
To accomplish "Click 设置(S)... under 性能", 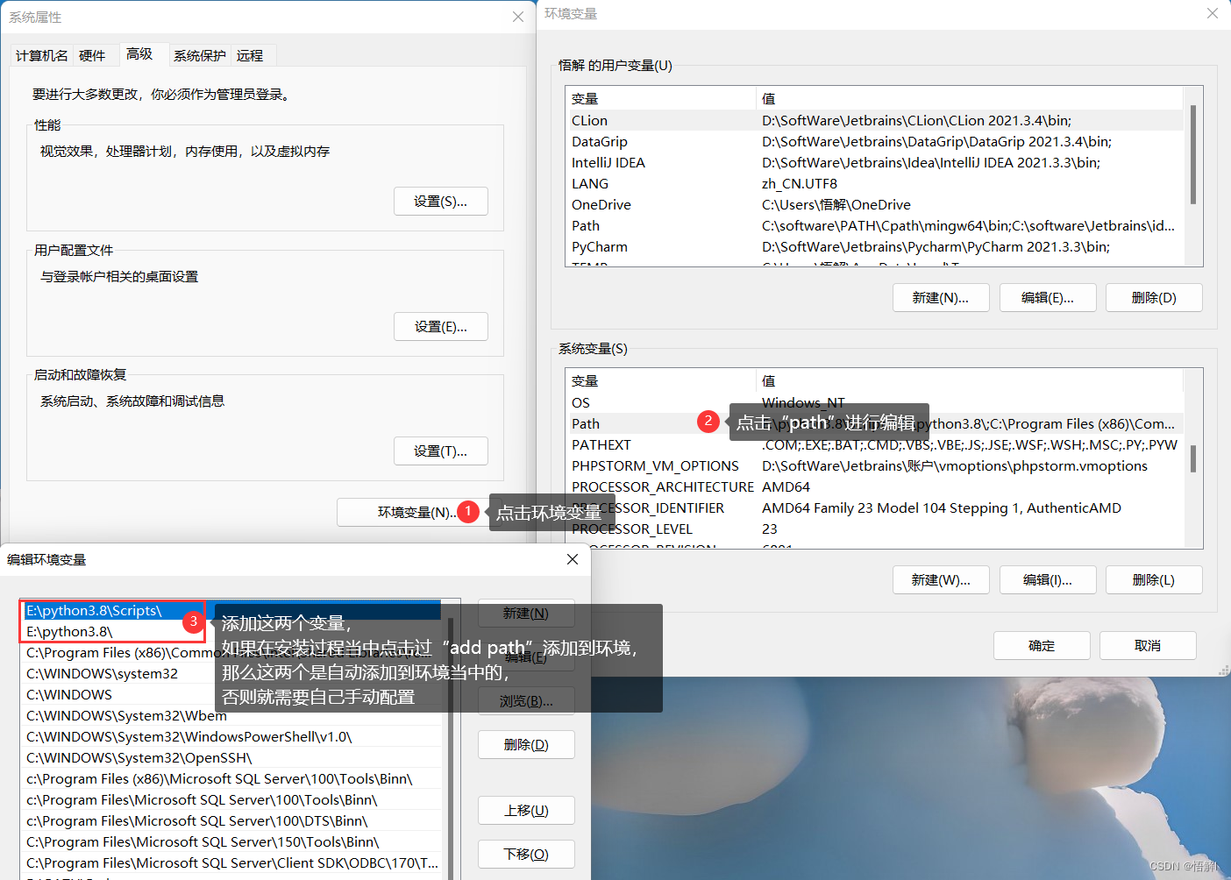I will click(441, 202).
